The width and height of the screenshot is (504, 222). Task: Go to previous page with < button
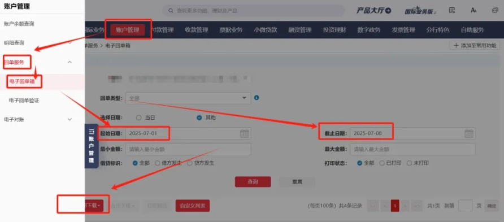click(x=385, y=206)
